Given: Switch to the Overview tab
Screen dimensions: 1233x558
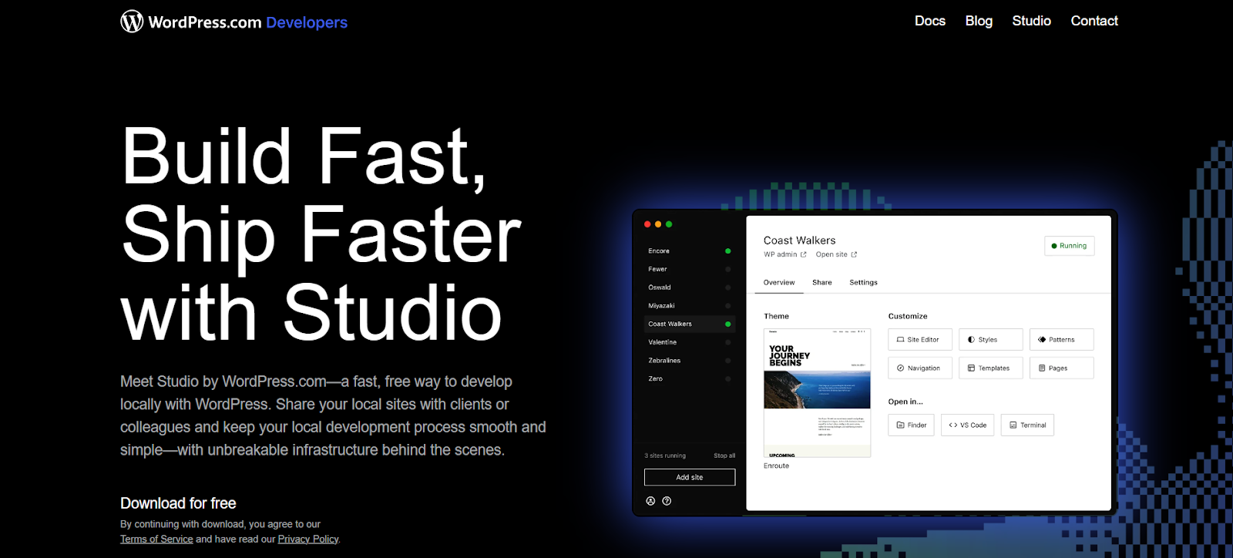Looking at the screenshot, I should [x=779, y=283].
